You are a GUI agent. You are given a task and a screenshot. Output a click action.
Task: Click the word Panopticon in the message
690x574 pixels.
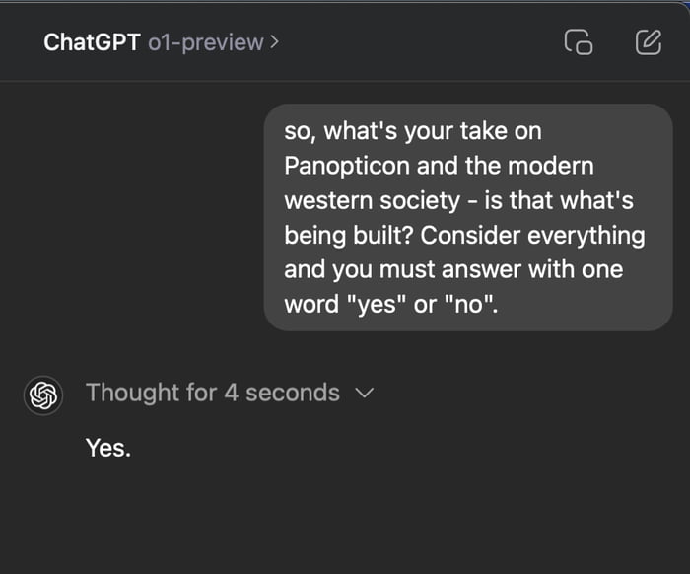pos(346,166)
